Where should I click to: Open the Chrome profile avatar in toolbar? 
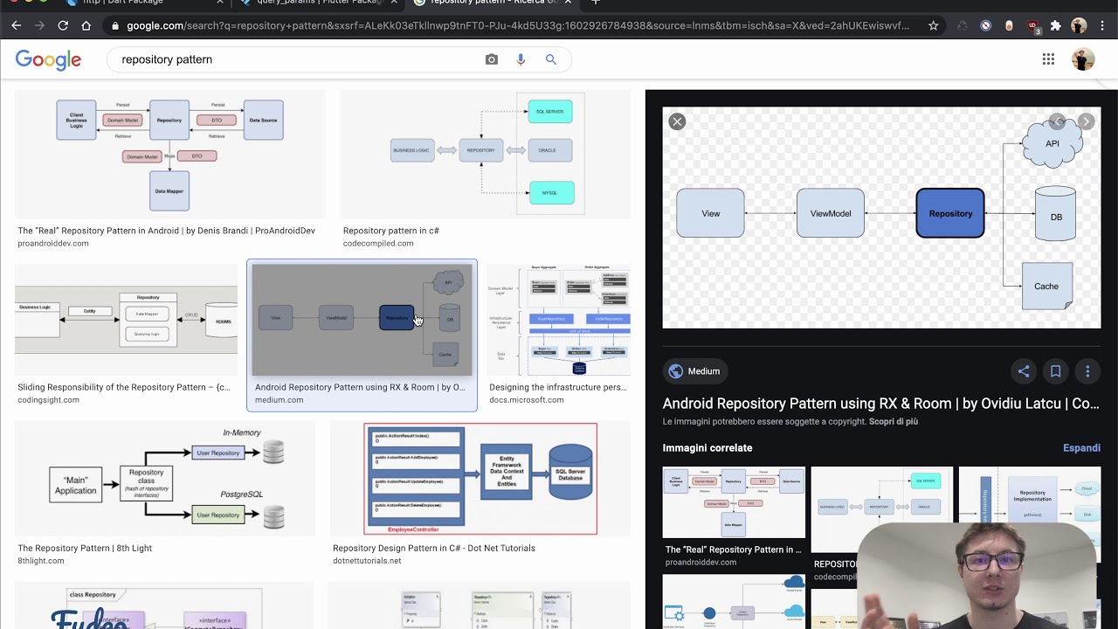coord(1079,25)
